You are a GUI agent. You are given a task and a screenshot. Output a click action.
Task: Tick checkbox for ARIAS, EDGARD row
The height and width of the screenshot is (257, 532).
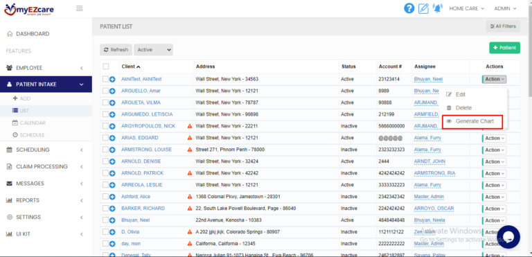105,137
